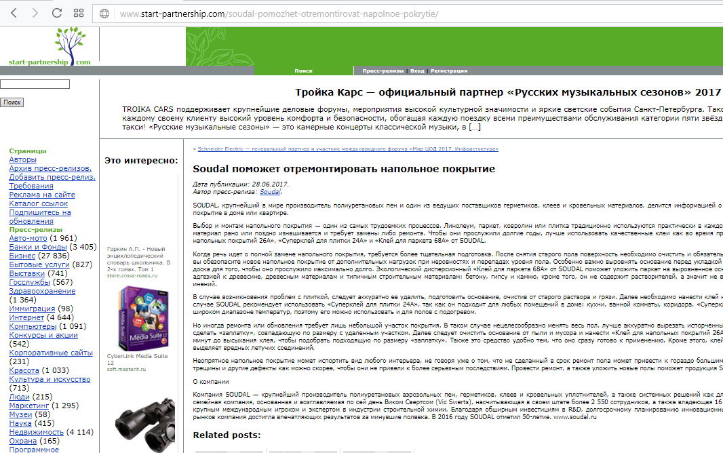
Task: Open the Музеи category
Action: tap(20, 414)
